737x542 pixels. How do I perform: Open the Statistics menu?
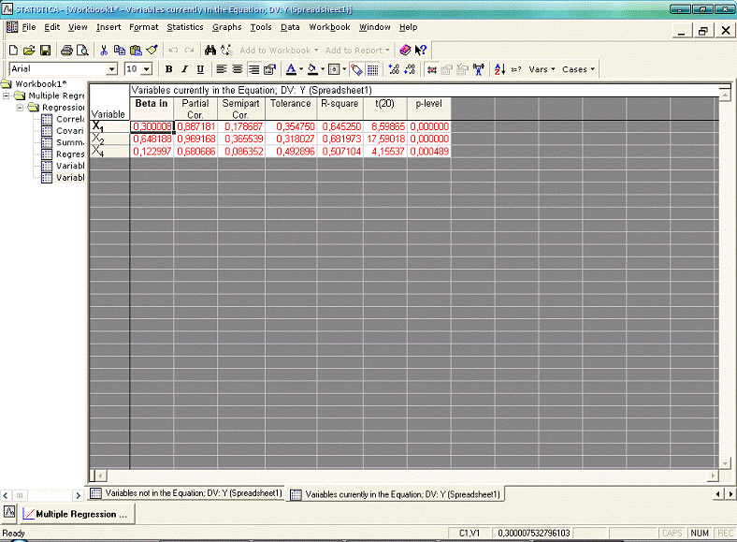click(185, 27)
